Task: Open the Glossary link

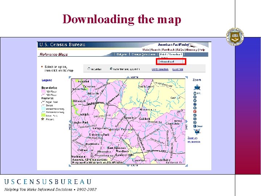Action: [x=192, y=50]
